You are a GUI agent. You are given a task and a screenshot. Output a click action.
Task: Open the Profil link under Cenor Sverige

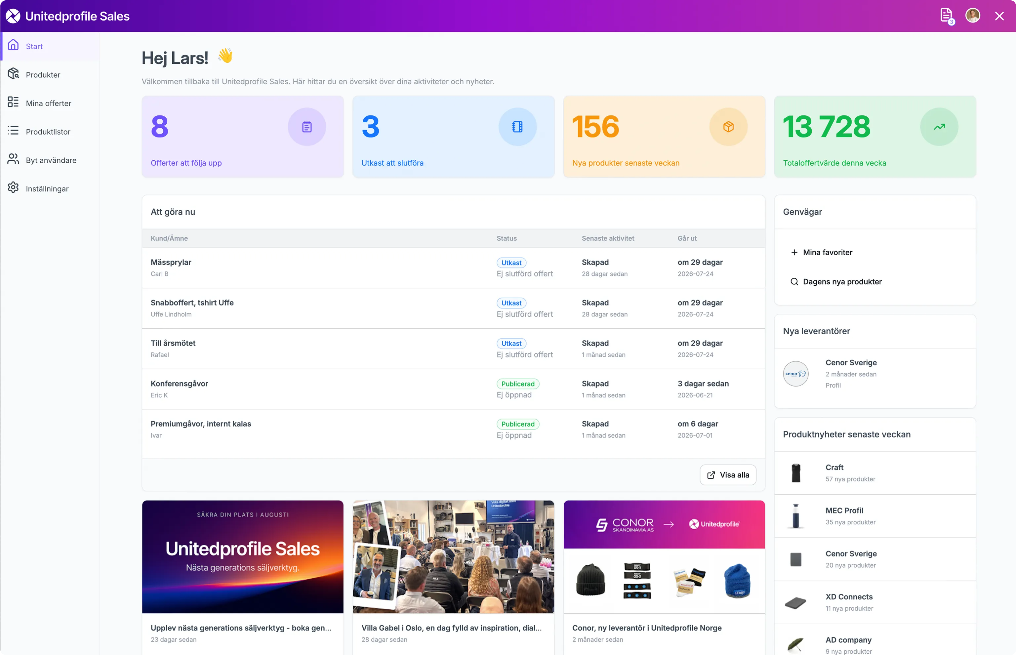tap(833, 385)
